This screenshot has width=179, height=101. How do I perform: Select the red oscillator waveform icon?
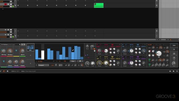click(x=112, y=45)
